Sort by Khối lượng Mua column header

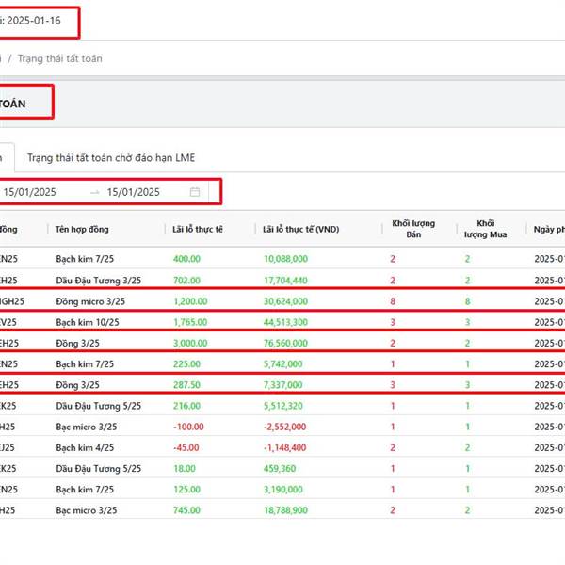point(485,229)
